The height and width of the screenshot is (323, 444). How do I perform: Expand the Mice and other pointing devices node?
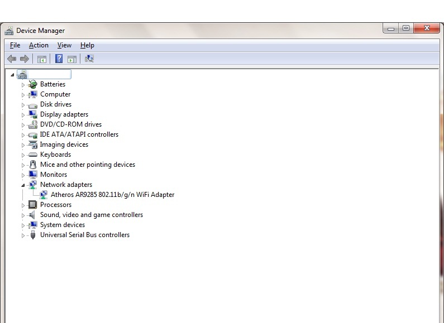point(23,165)
